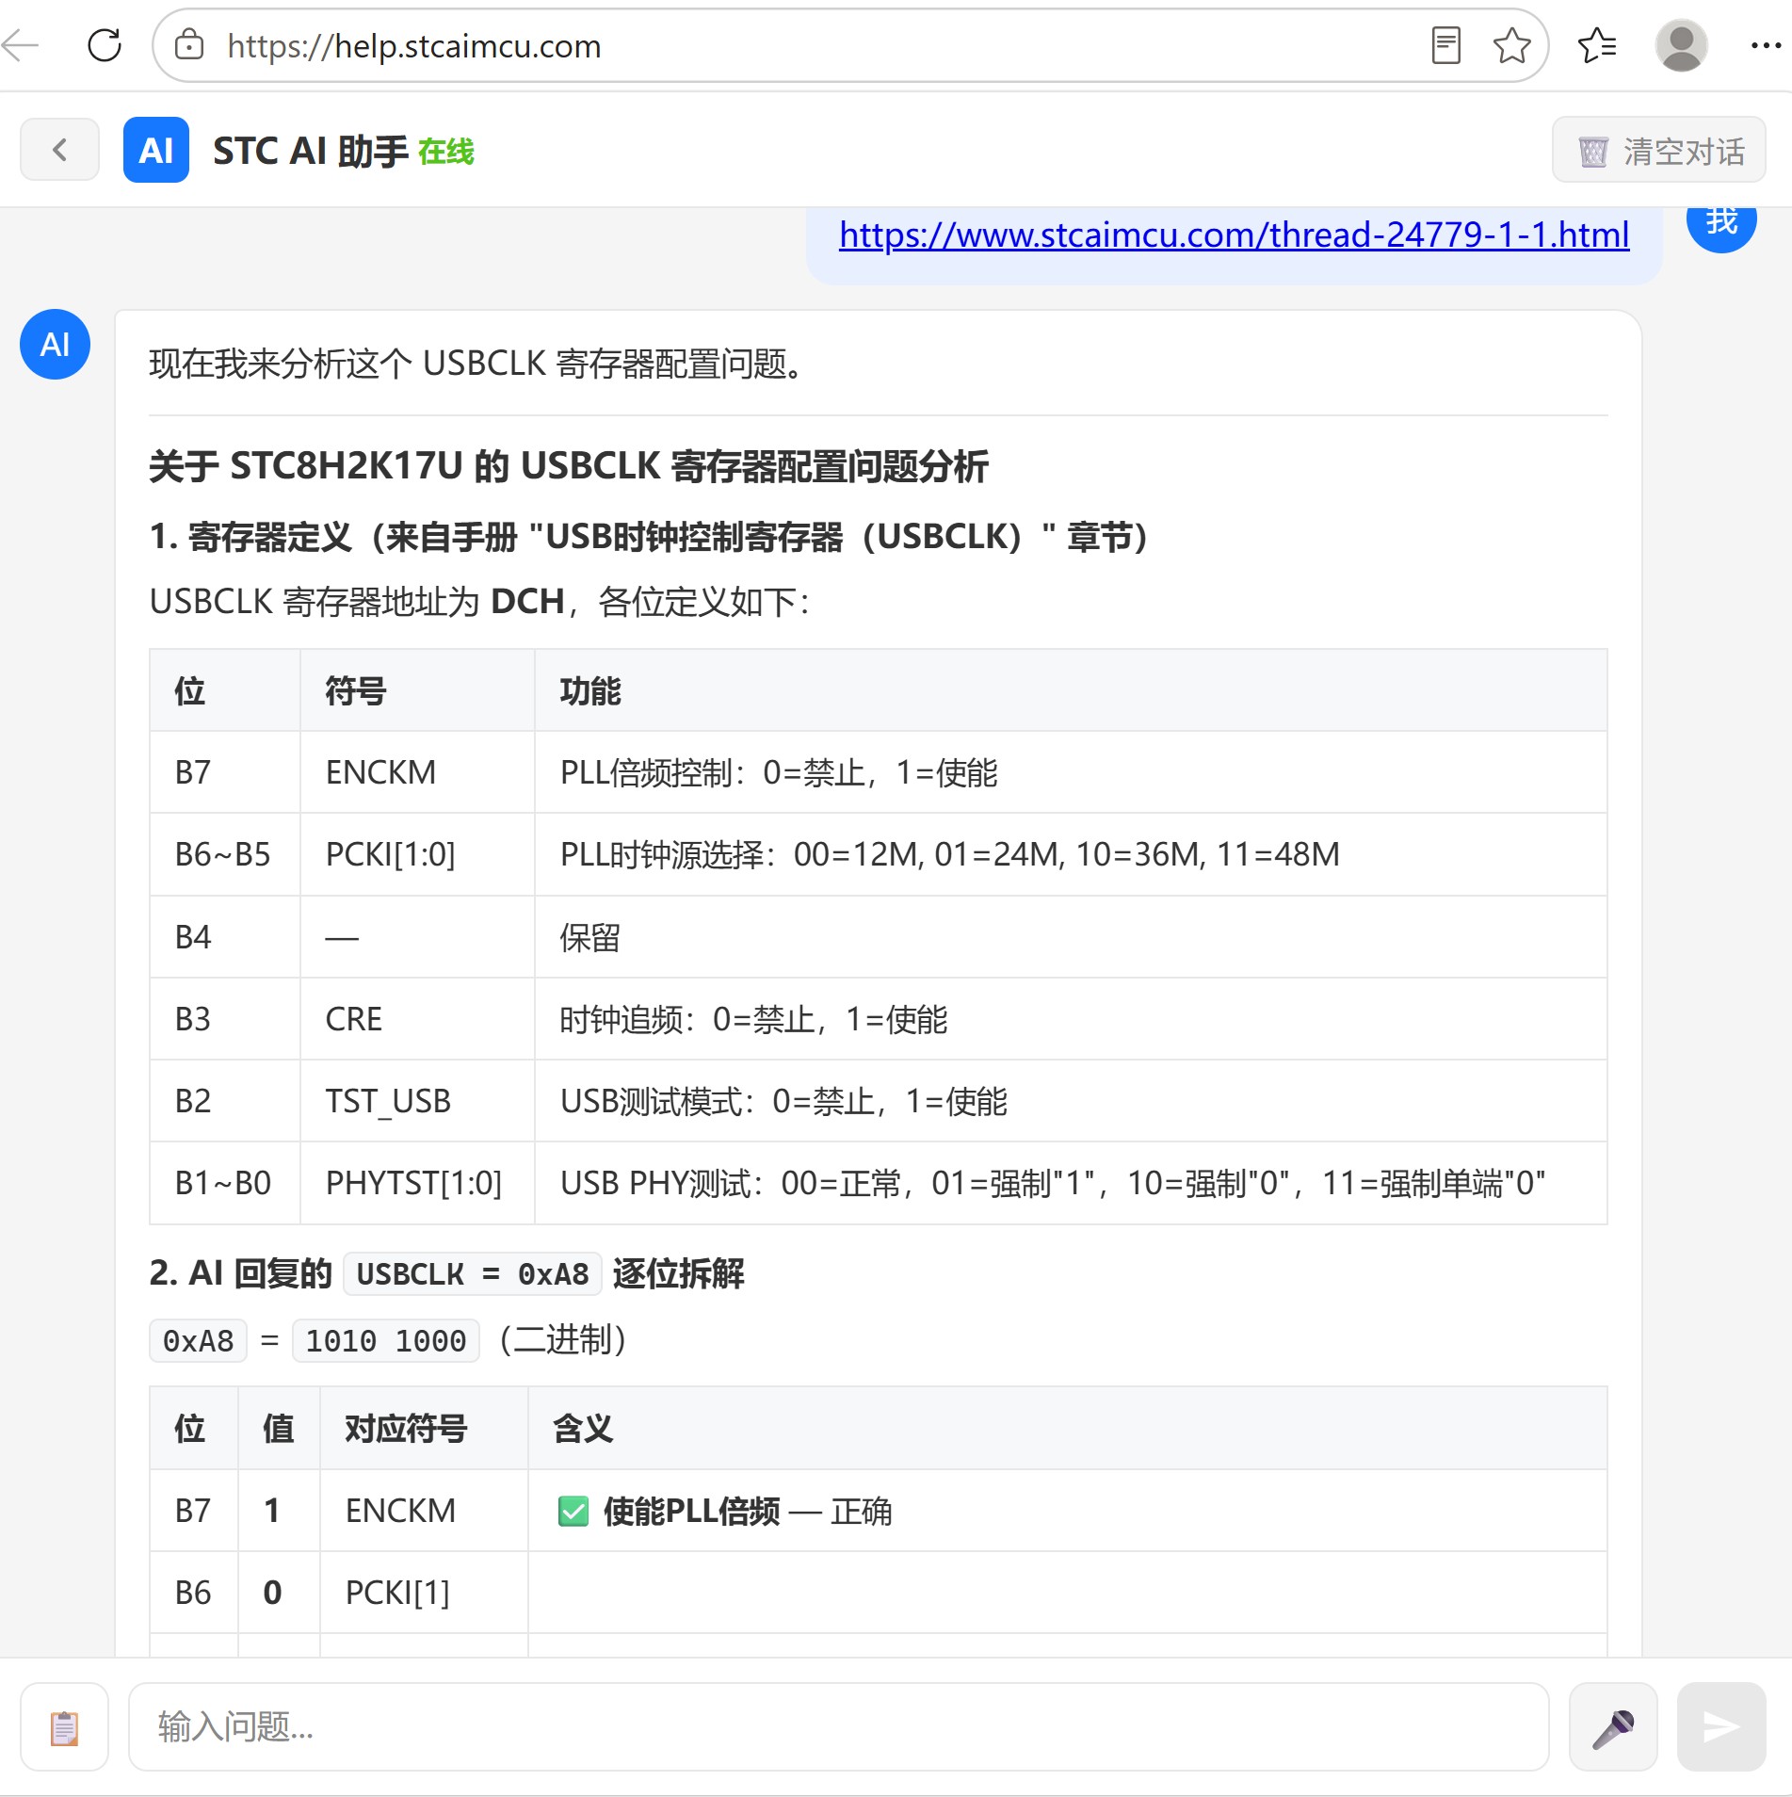Click the 使能PLL倍频 — 正确 text
Image resolution: width=1792 pixels, height=1797 pixels.
748,1512
